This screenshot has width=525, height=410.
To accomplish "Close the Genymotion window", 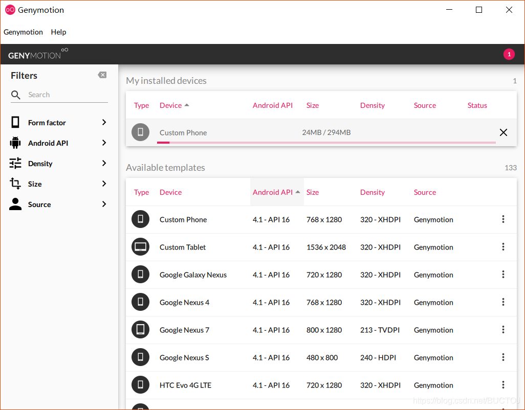I will (x=509, y=10).
